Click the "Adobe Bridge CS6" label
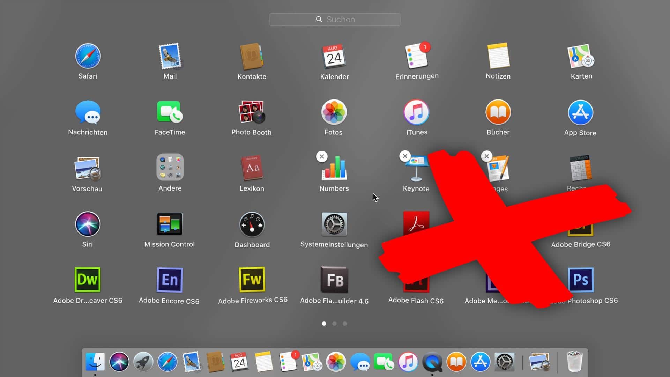 [x=581, y=244]
